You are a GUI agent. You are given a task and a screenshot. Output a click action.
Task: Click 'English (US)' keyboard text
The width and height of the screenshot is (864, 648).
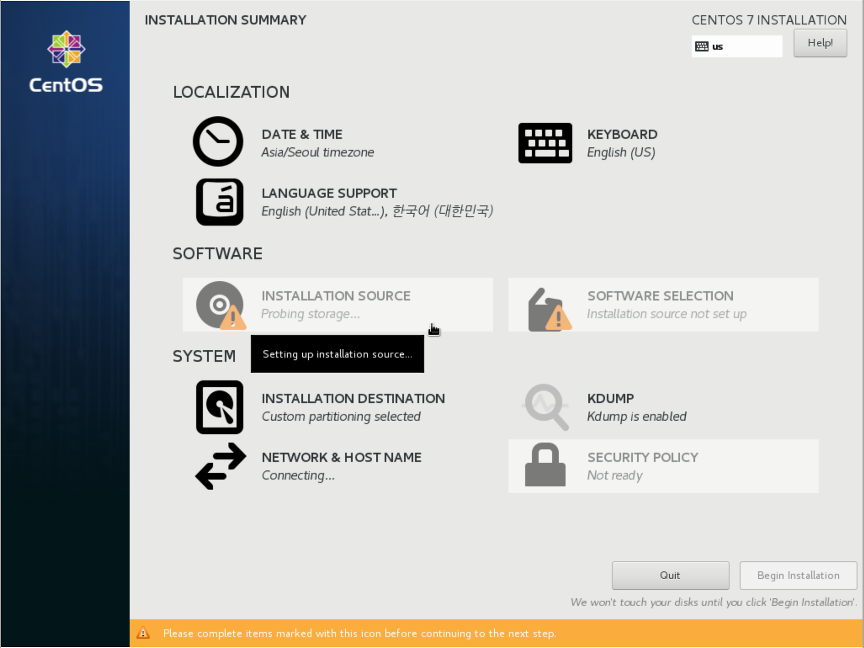point(621,152)
